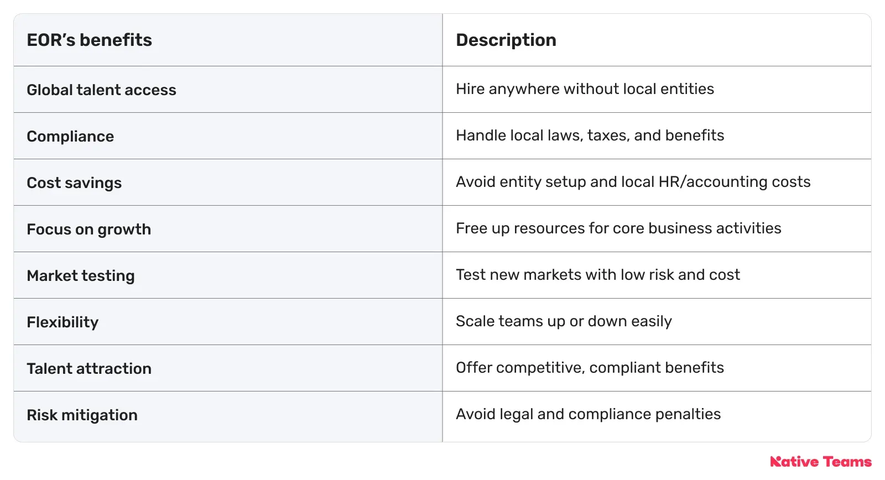Select the Description column header
Viewport: 885px width, 480px height.
(x=506, y=40)
